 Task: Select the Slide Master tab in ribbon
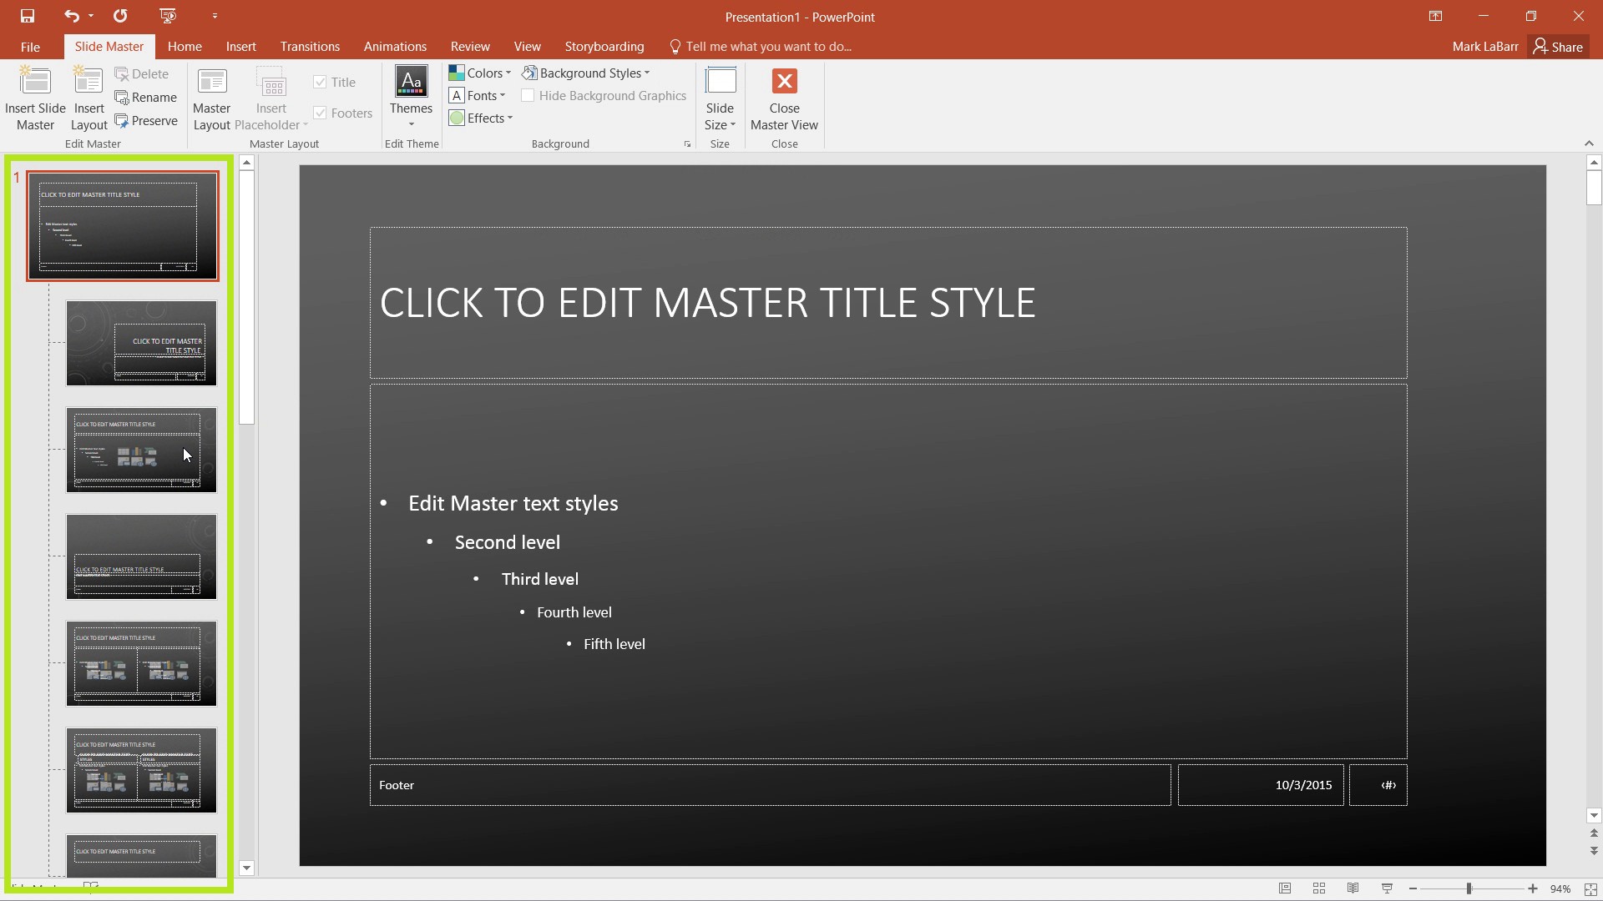pos(108,46)
